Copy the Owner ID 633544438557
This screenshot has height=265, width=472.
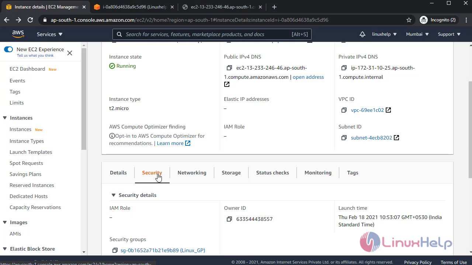(x=229, y=219)
